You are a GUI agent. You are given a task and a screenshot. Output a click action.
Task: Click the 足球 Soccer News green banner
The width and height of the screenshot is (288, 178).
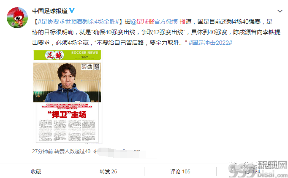(x=67, y=55)
